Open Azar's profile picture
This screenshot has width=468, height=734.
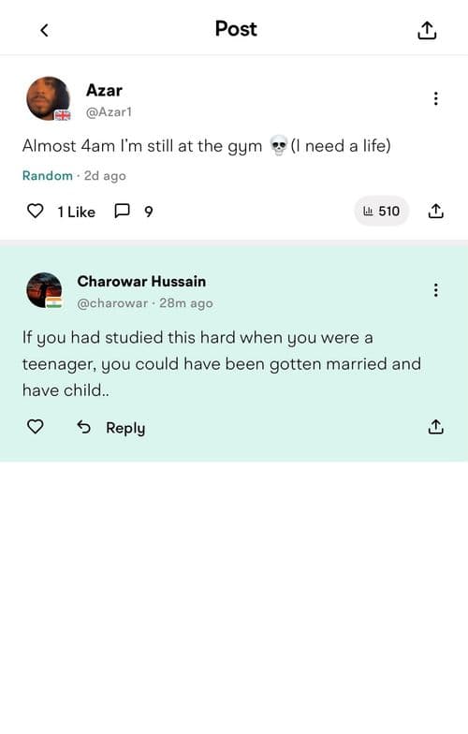[x=49, y=99]
